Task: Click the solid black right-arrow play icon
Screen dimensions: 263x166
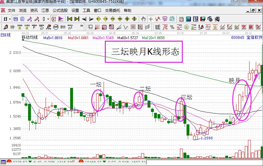Action: (91, 19)
